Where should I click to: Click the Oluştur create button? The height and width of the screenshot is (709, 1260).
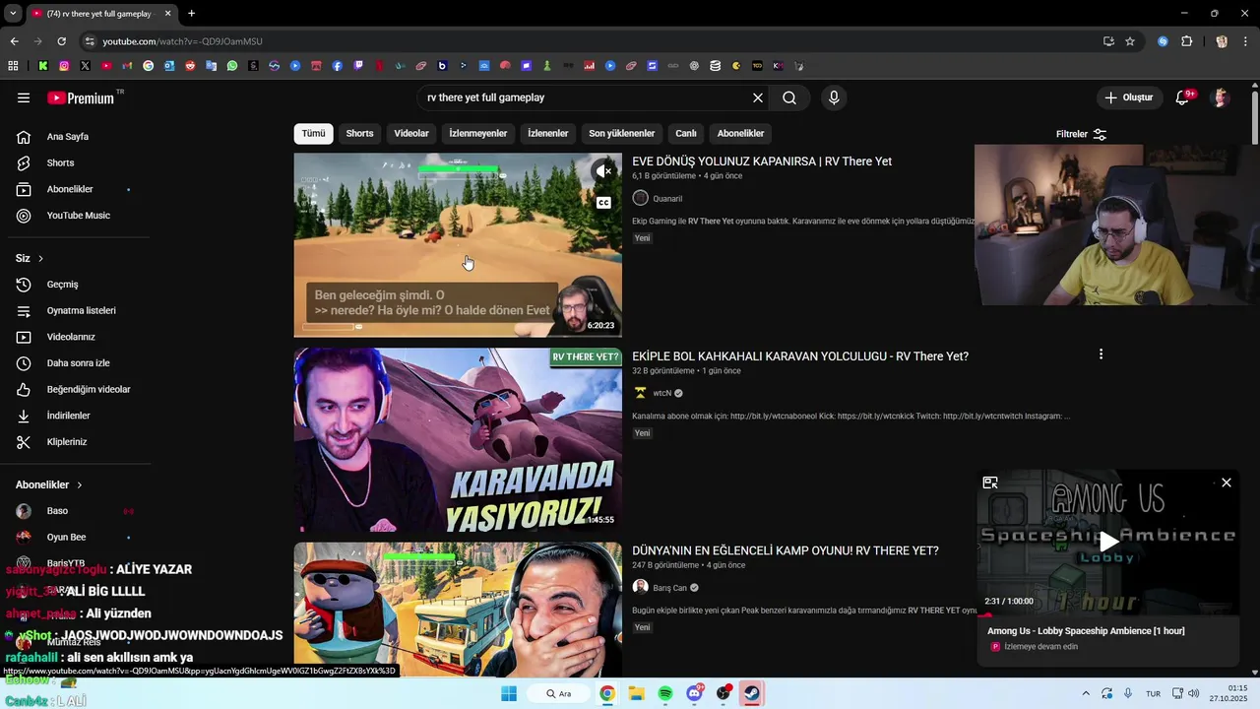(x=1128, y=97)
